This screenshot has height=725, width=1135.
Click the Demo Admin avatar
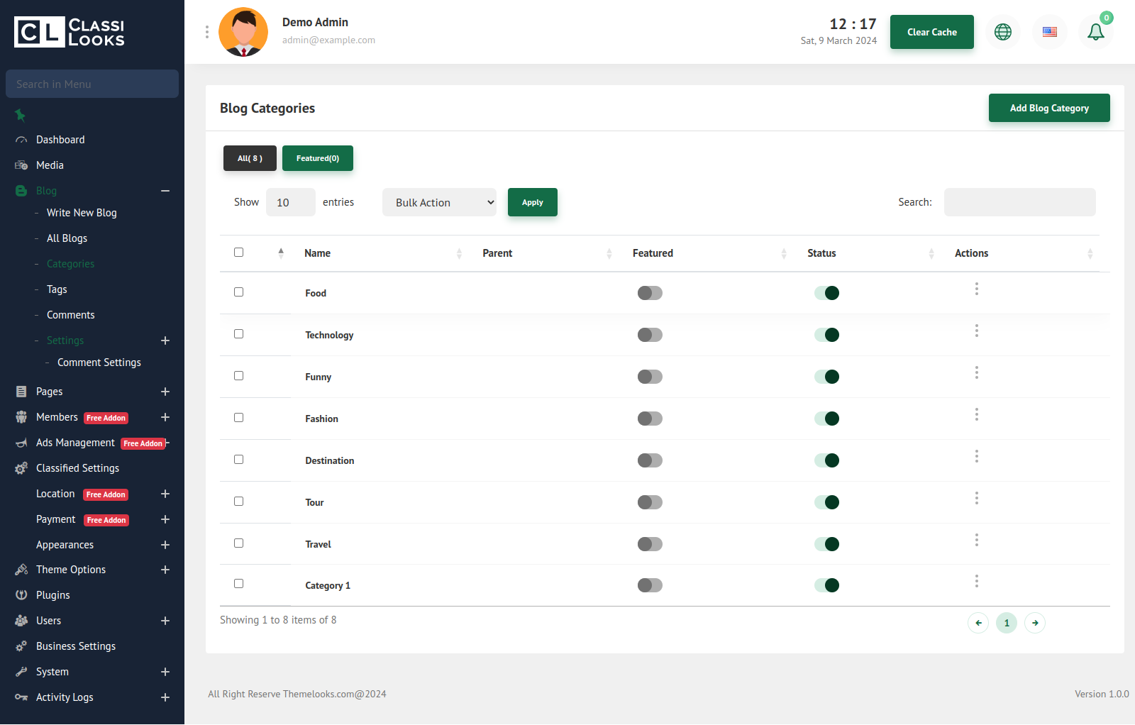[243, 32]
